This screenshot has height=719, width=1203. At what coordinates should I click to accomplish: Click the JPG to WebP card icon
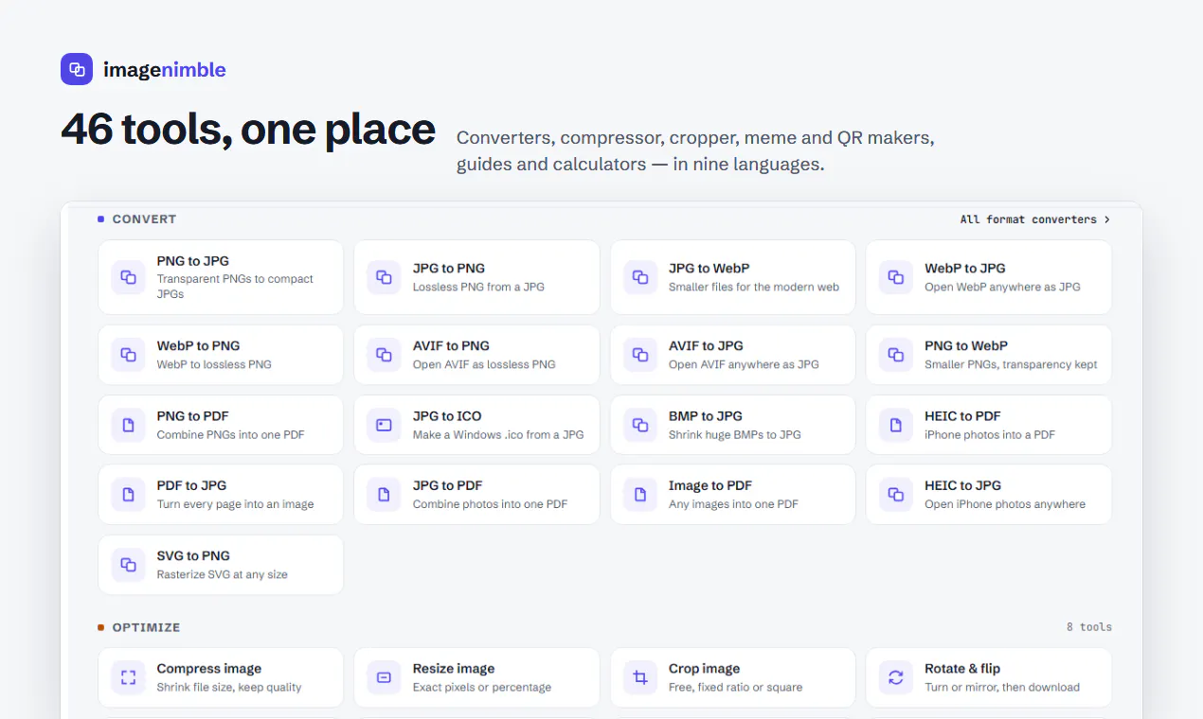(x=640, y=277)
